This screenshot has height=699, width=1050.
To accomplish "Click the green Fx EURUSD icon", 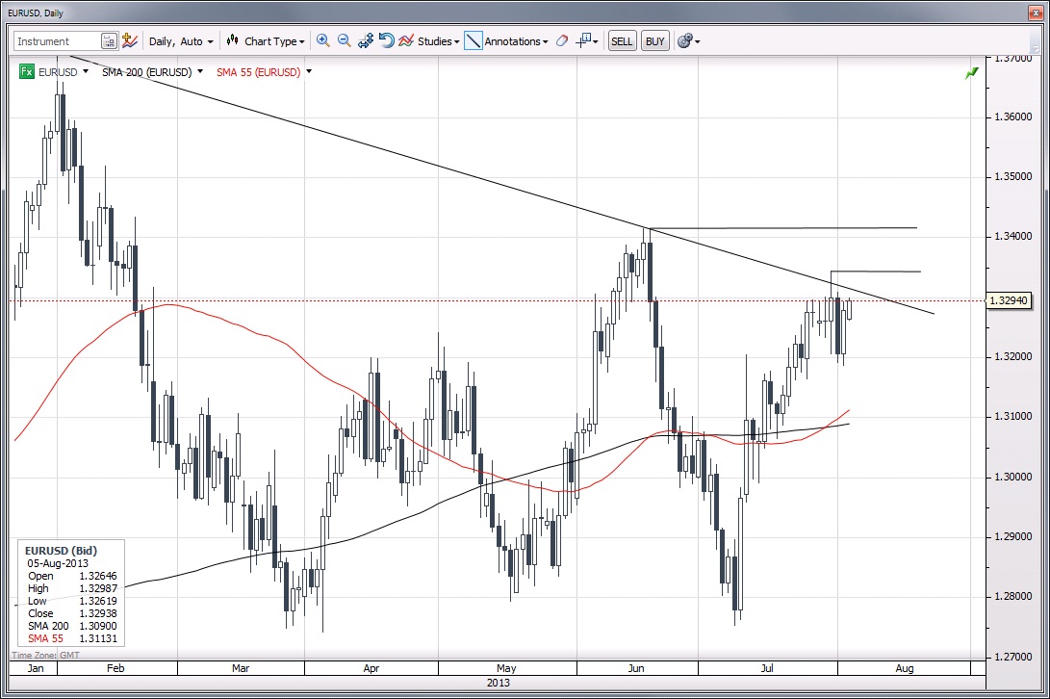I will tap(26, 72).
